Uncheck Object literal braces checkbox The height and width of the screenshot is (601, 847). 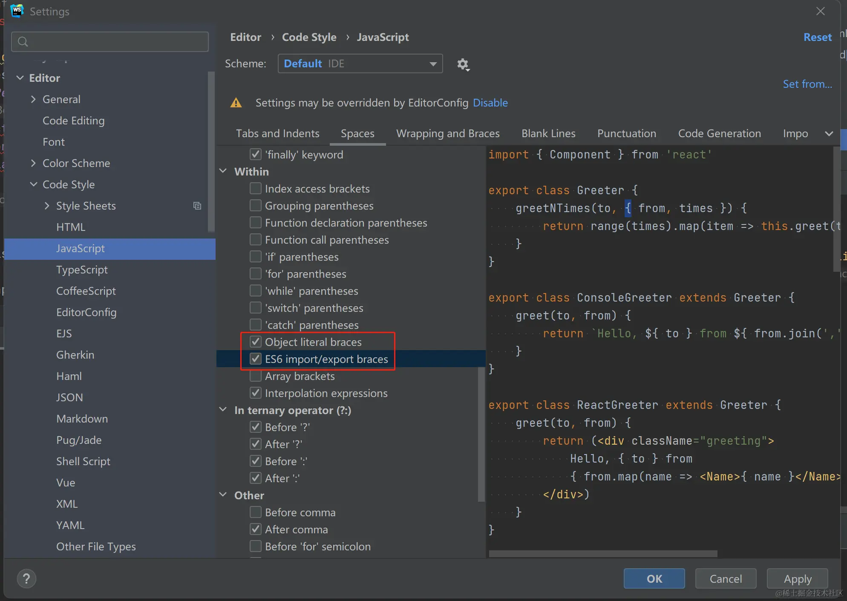pyautogui.click(x=256, y=342)
